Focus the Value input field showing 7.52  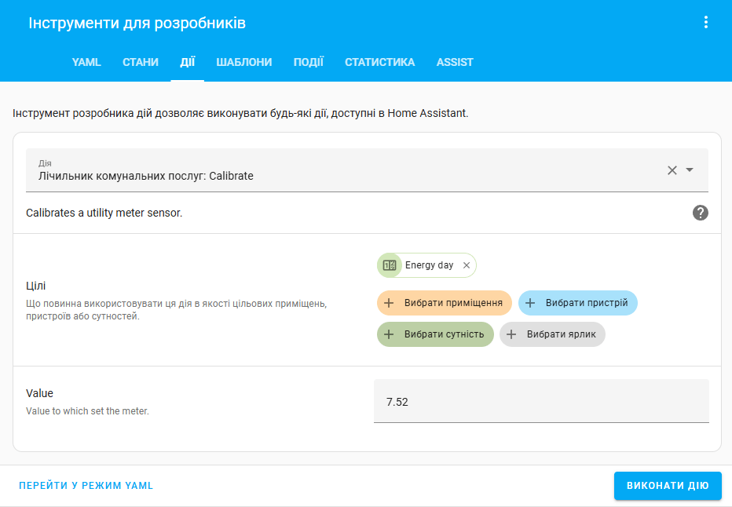(541, 401)
